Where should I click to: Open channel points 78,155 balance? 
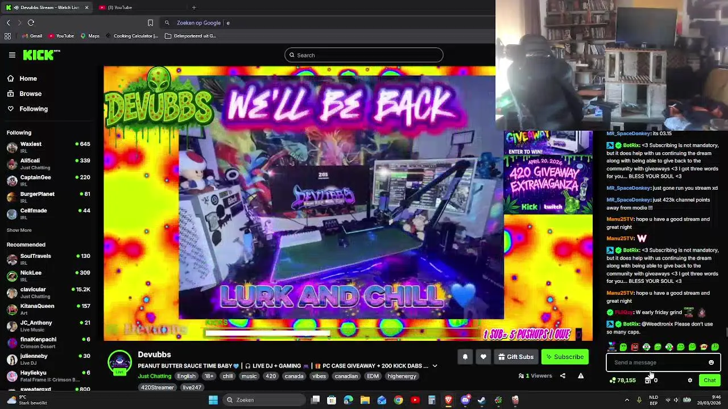(622, 380)
